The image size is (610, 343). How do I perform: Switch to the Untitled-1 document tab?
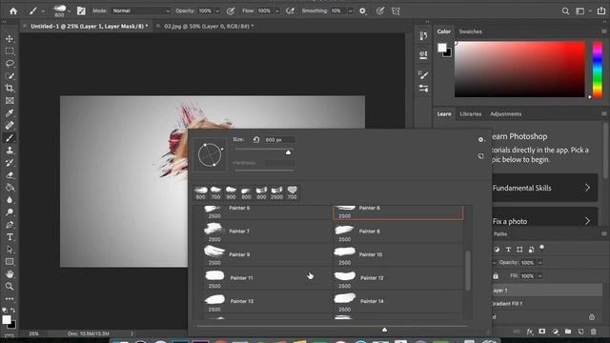pos(89,26)
